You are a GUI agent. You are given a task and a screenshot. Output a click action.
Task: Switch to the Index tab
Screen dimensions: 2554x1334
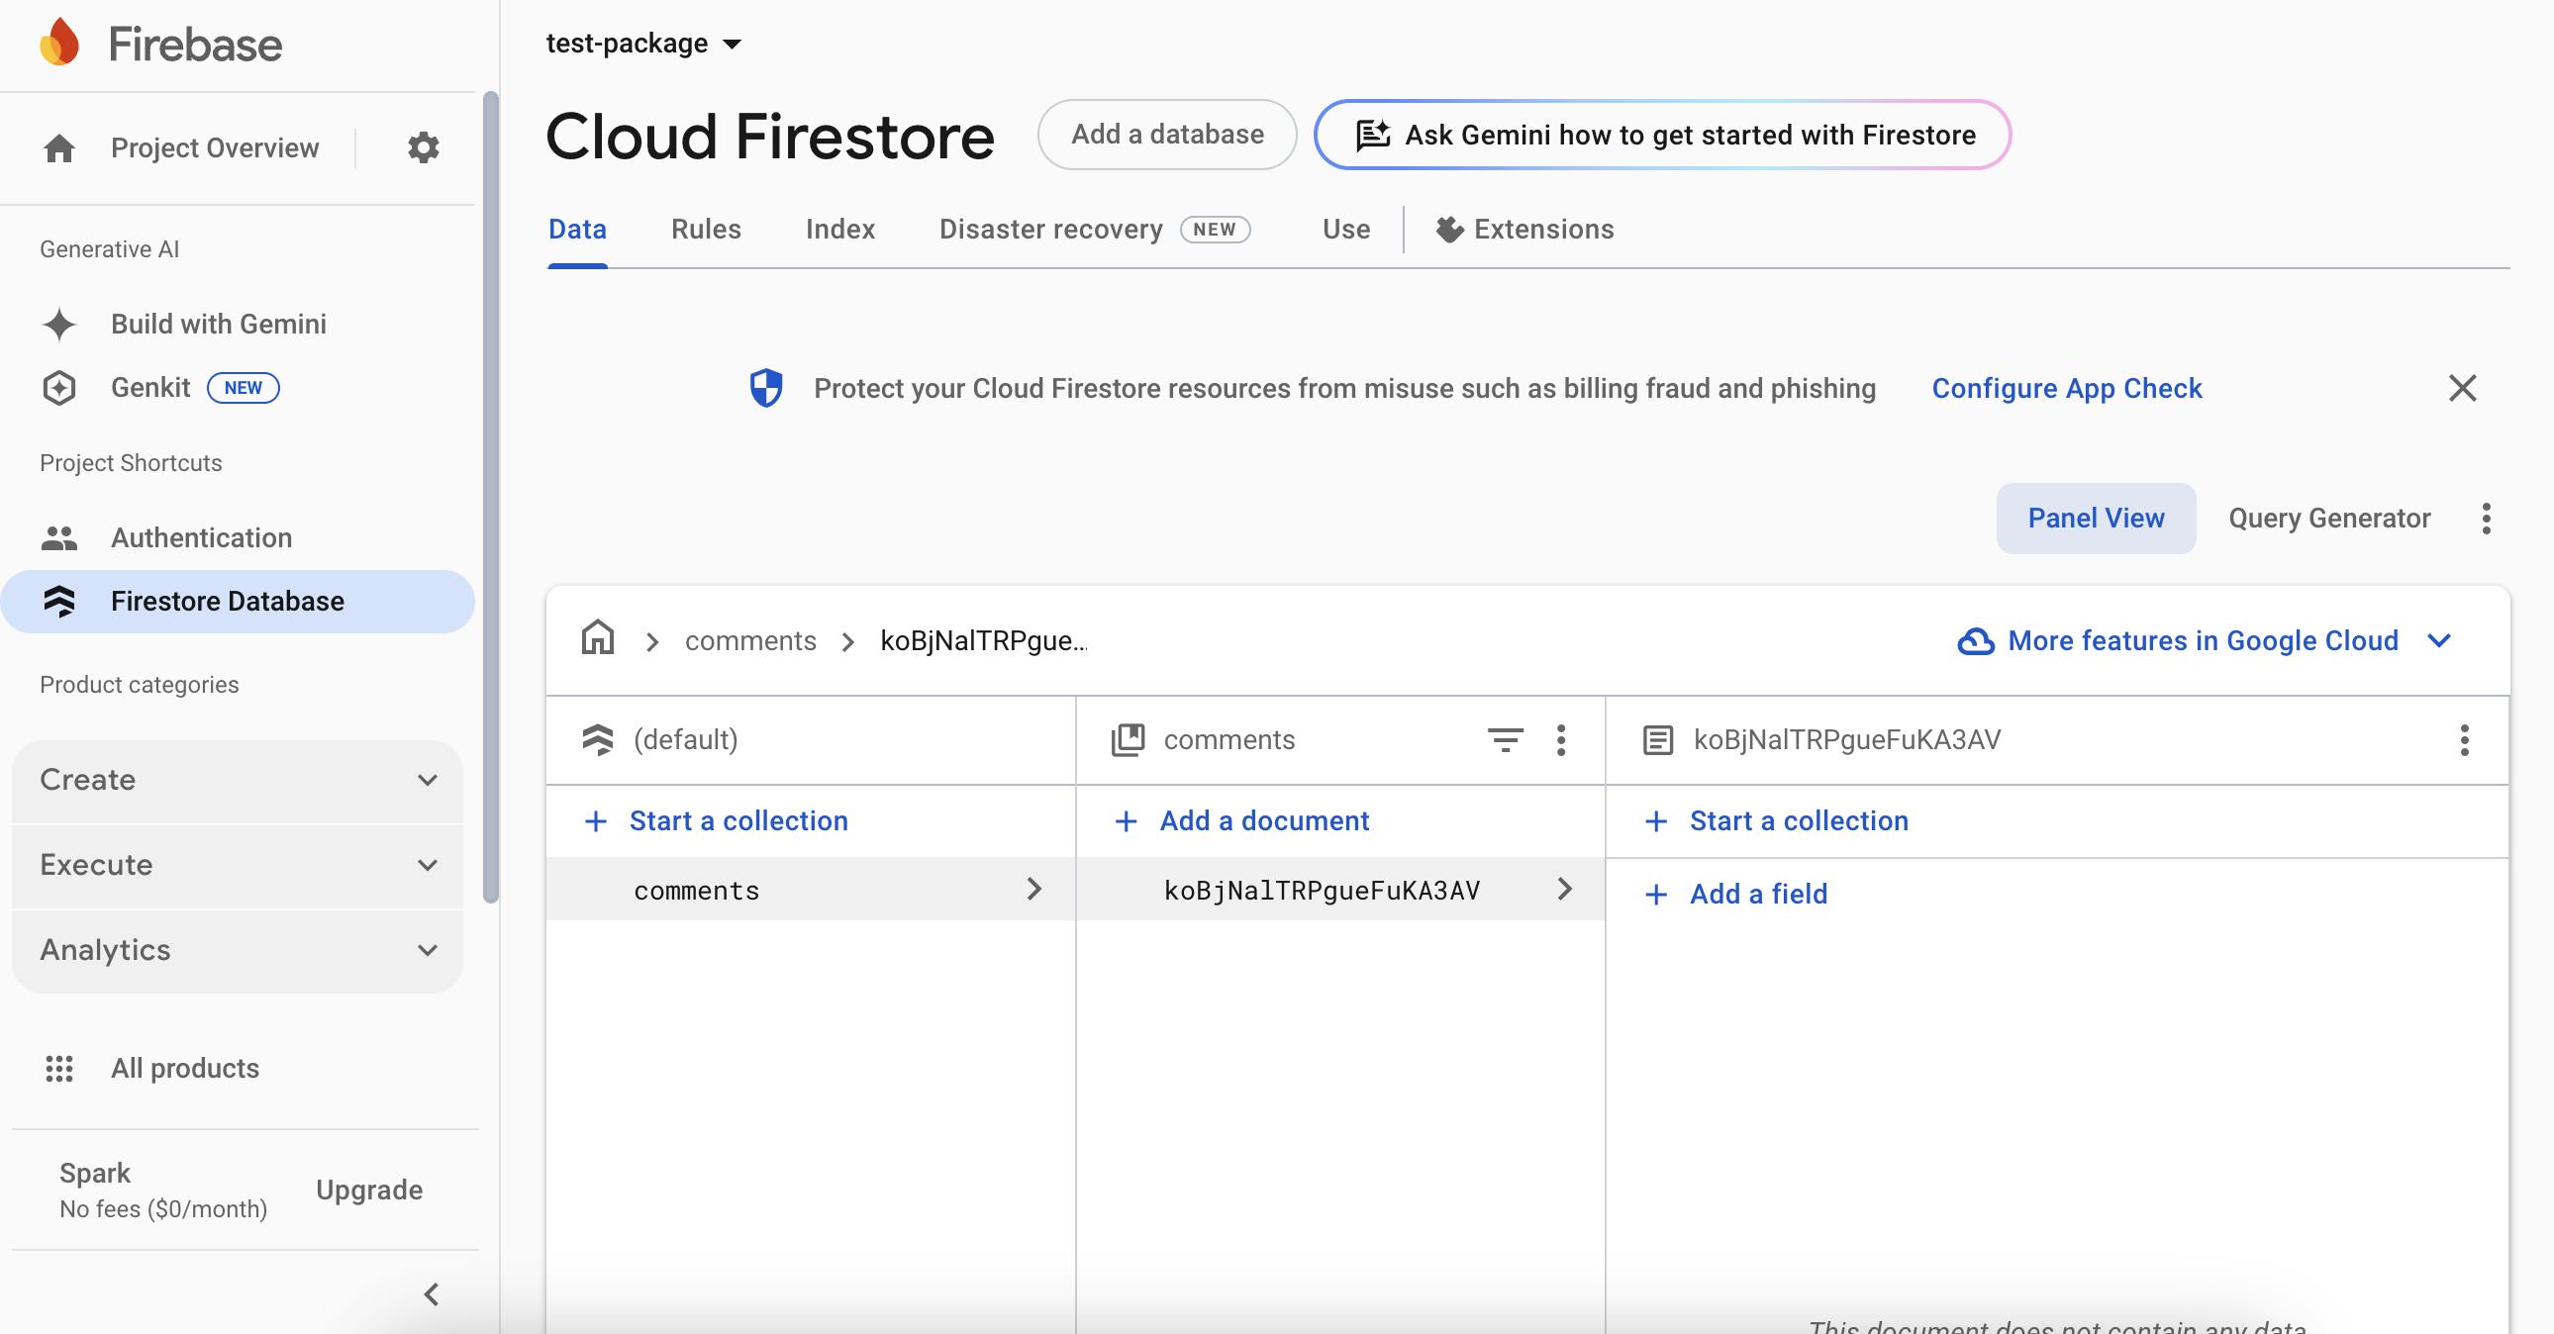click(x=839, y=229)
